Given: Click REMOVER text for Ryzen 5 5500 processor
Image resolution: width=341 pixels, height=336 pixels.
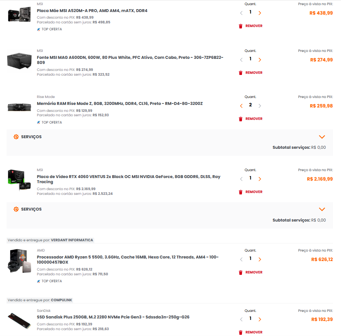Looking at the screenshot, I should pos(254,272).
